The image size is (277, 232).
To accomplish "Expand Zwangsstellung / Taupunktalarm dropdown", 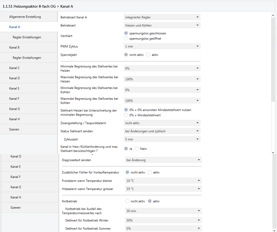I will [162, 123].
